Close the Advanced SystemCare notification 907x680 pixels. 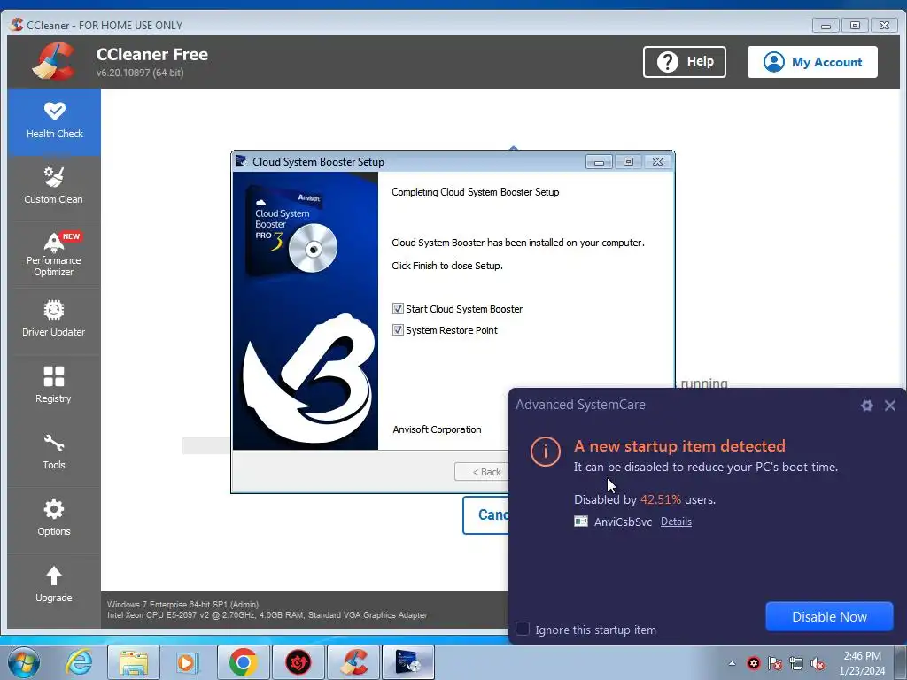(x=890, y=406)
